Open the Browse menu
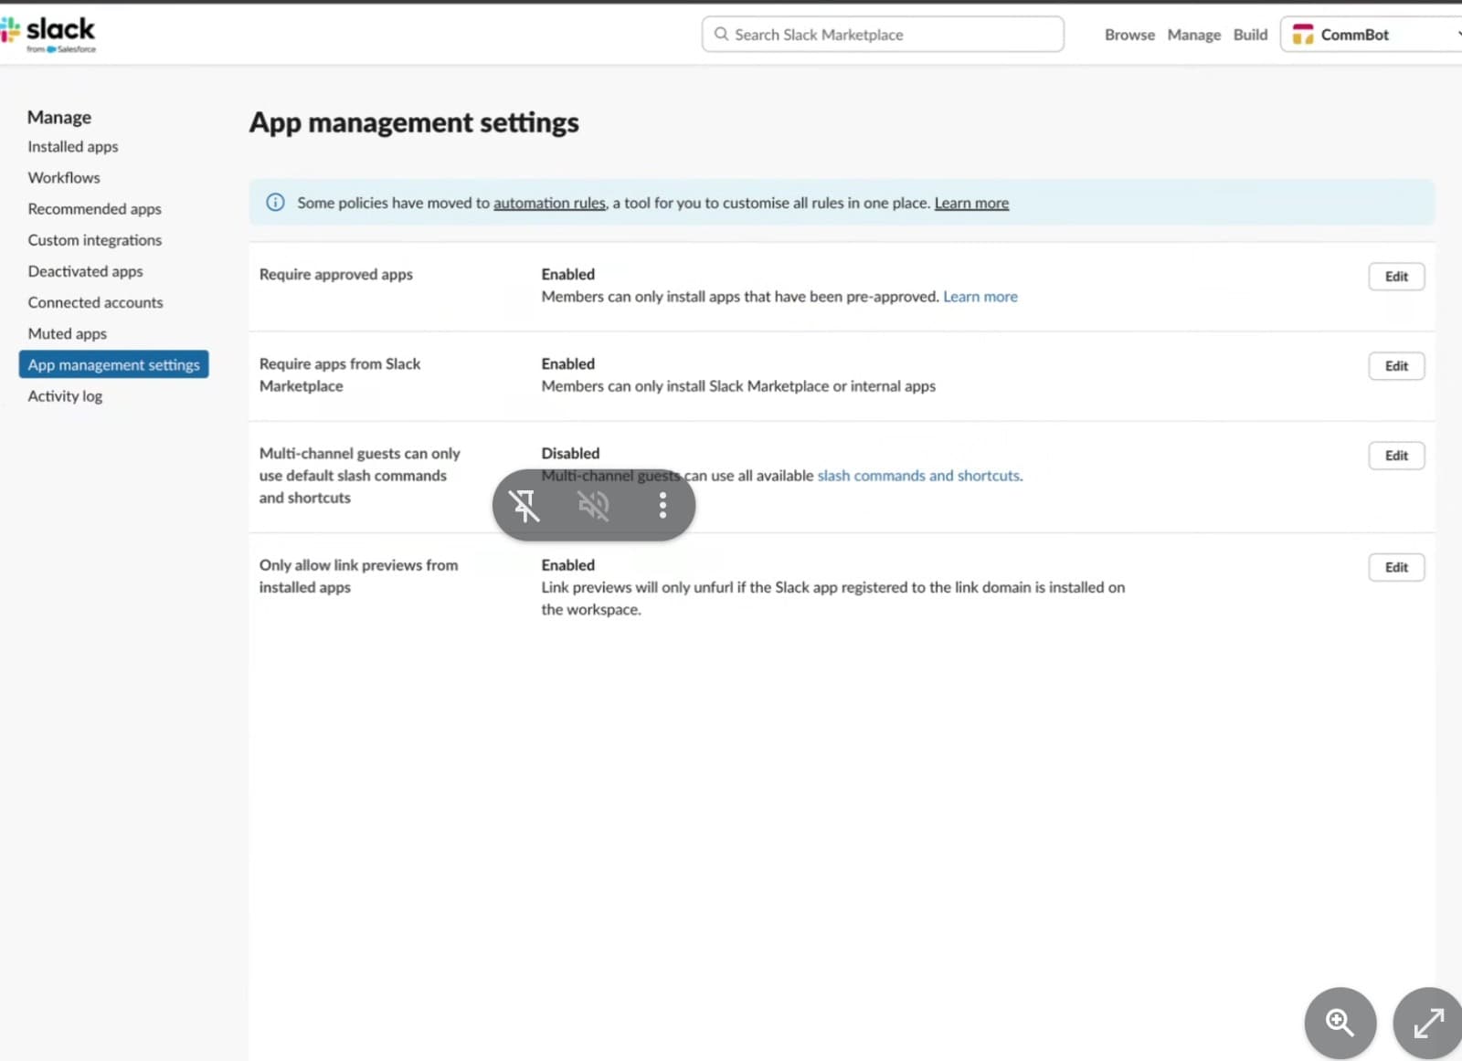Image resolution: width=1462 pixels, height=1061 pixels. [1128, 34]
